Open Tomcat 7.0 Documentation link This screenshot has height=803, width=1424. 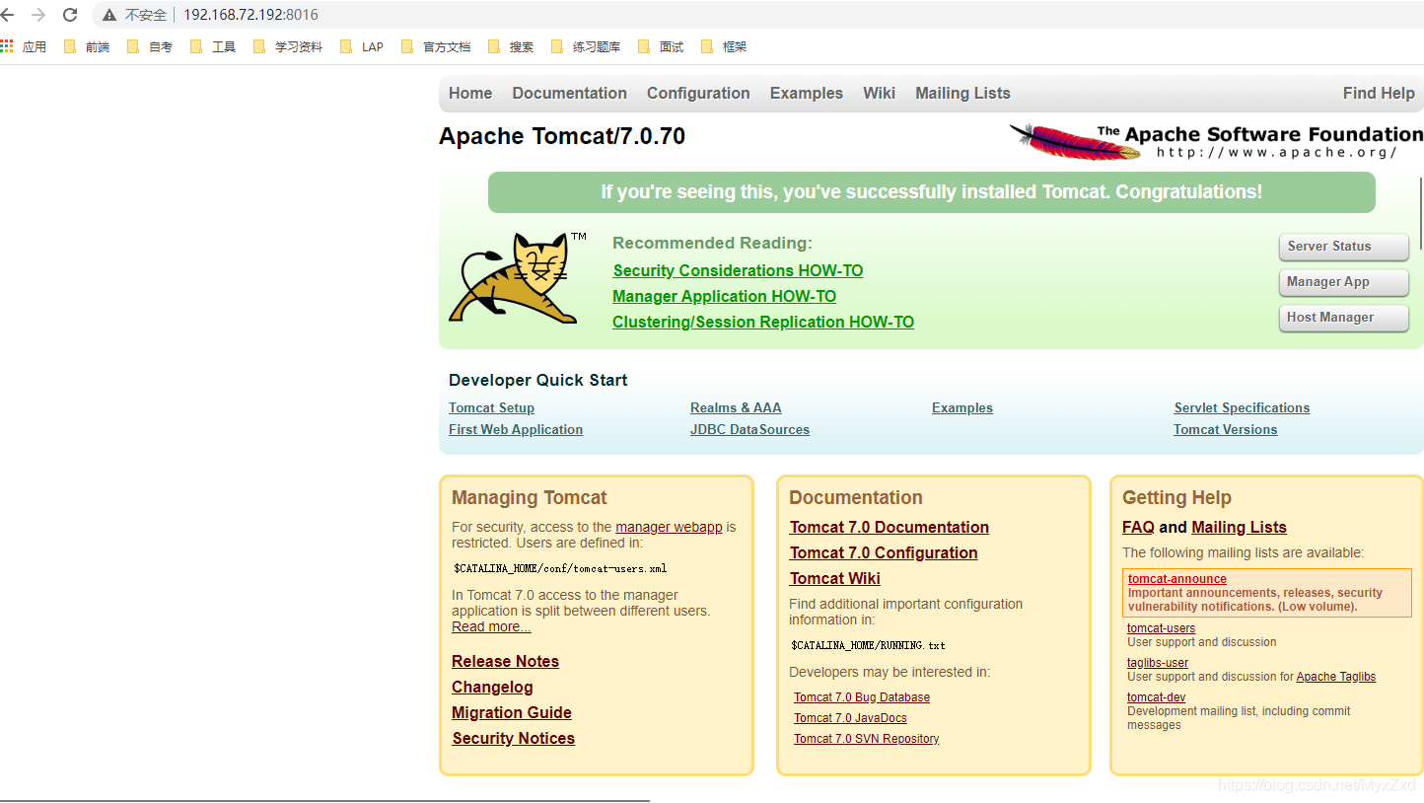tap(890, 528)
